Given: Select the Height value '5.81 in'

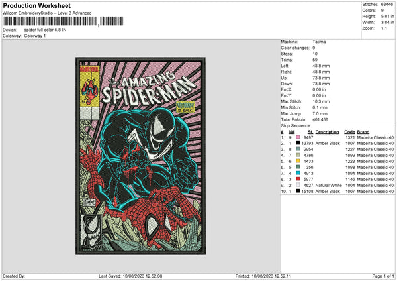Looking at the screenshot, I should pos(387,16).
